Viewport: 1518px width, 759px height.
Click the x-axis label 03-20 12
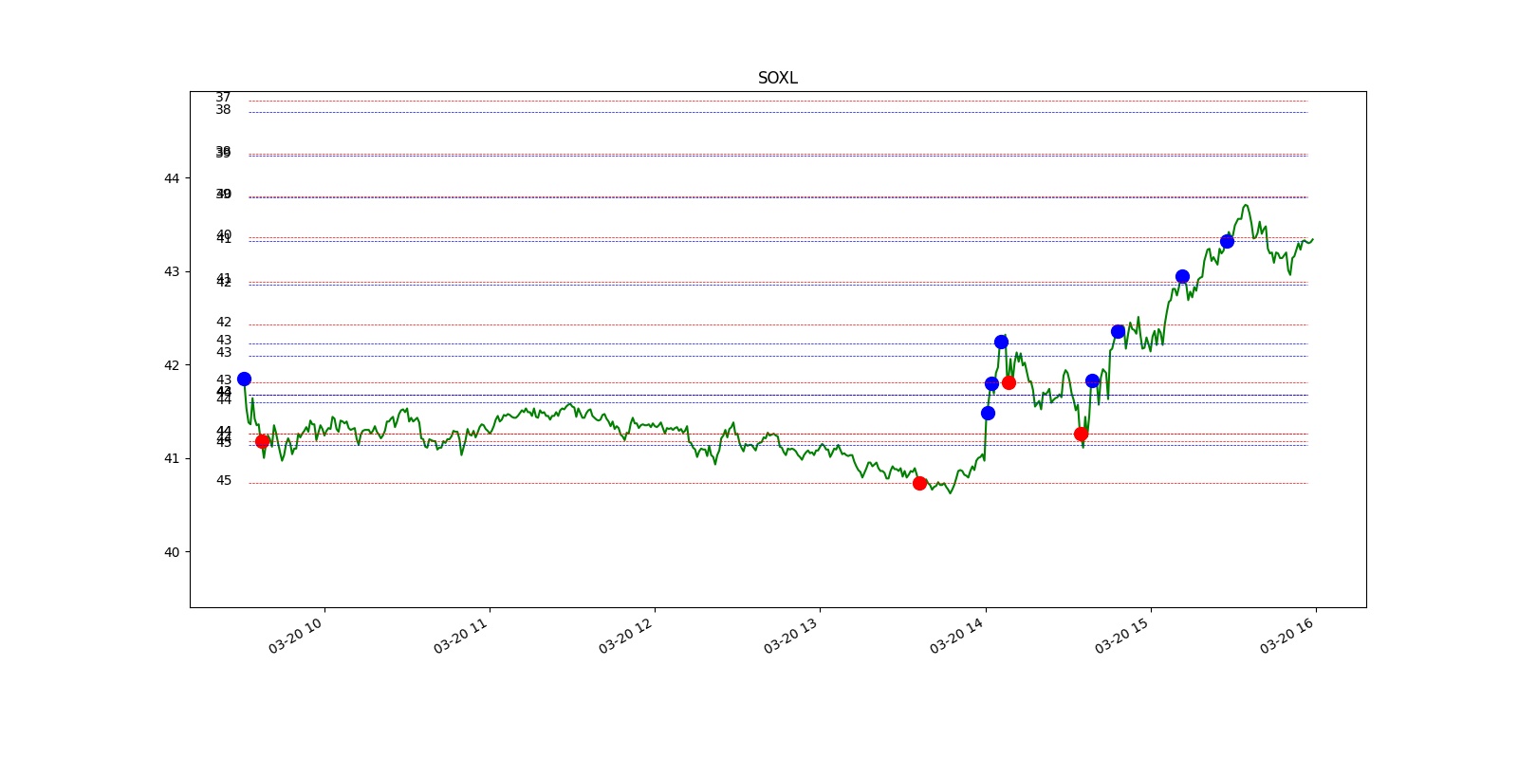[x=626, y=636]
